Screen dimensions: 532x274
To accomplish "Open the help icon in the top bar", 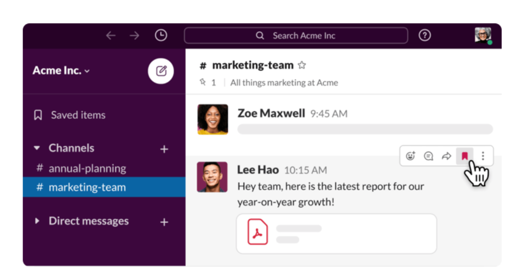I will click(424, 35).
